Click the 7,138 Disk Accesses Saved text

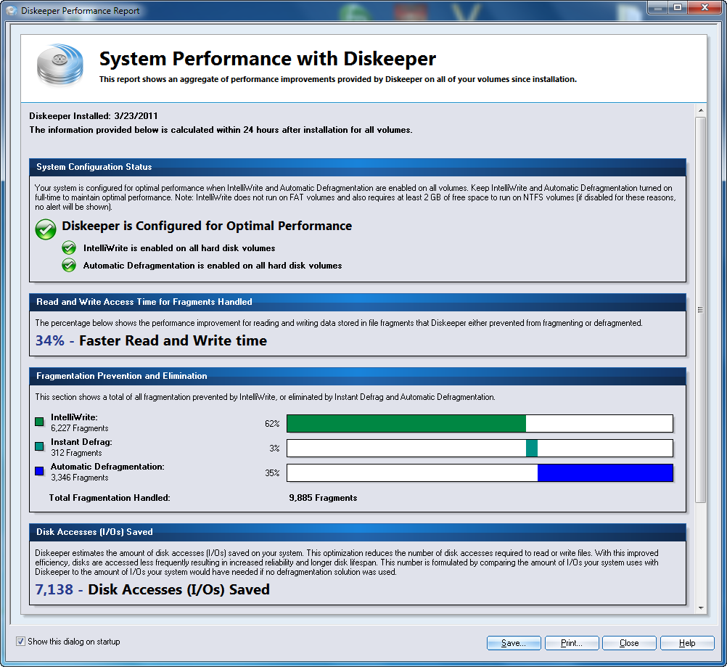pos(152,589)
